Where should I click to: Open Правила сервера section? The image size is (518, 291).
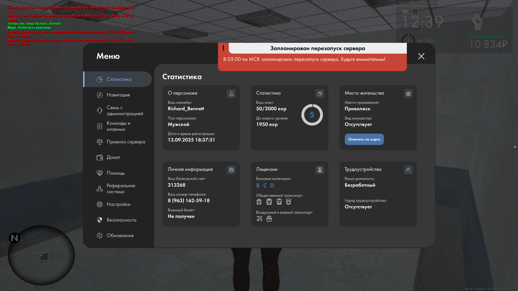point(126,142)
